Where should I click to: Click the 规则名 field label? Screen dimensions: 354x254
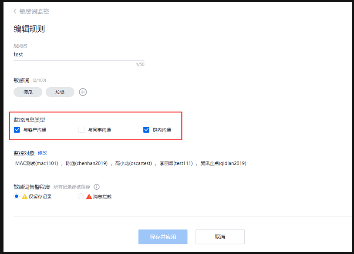click(20, 46)
